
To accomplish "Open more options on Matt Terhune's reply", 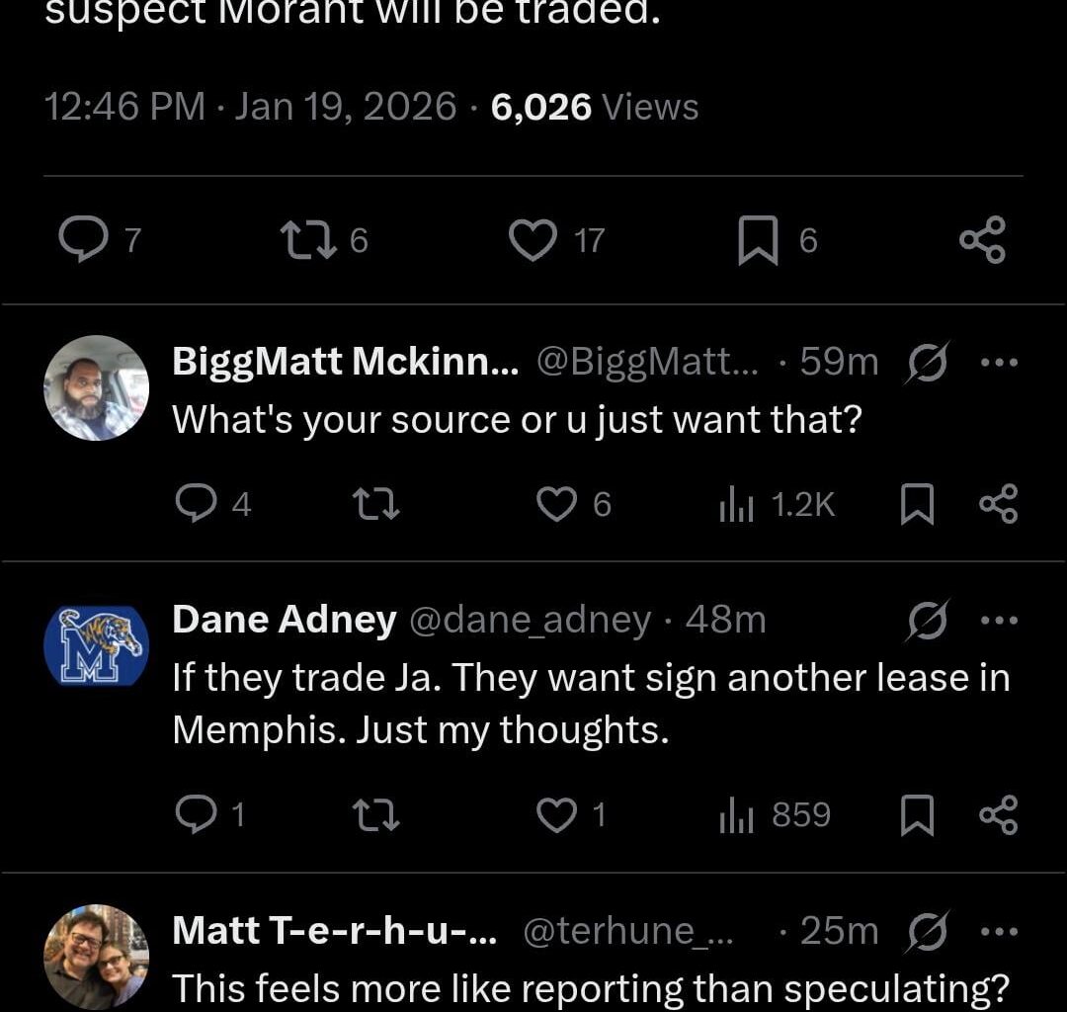I will (x=1001, y=931).
